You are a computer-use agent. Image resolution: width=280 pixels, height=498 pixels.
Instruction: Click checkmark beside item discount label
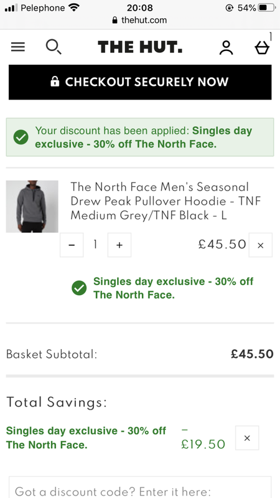pos(79,288)
